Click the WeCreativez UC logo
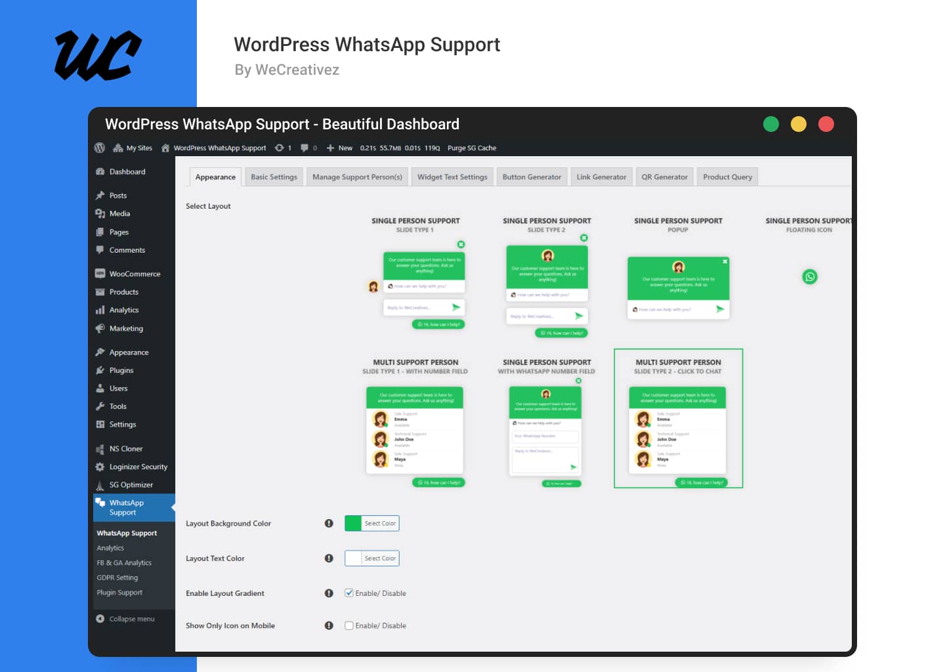 click(98, 56)
